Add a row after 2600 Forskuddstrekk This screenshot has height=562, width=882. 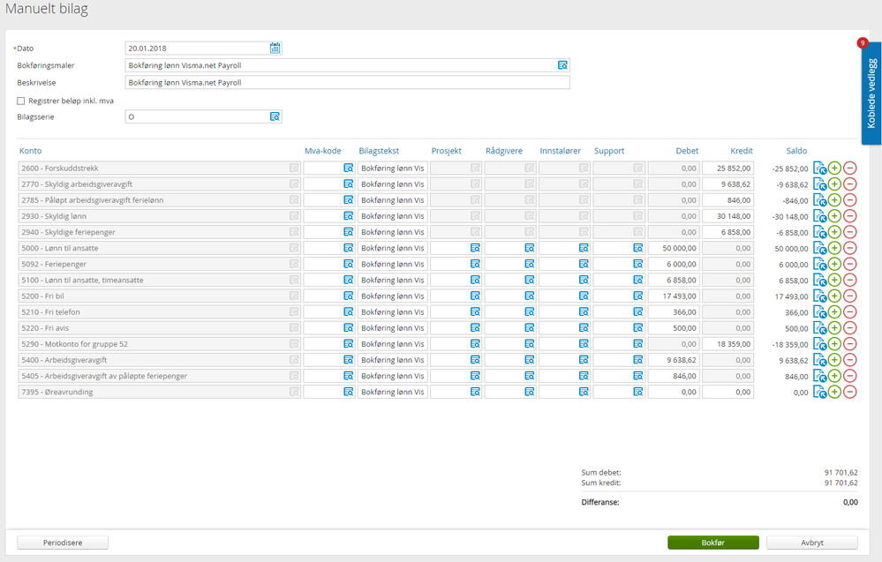click(834, 168)
